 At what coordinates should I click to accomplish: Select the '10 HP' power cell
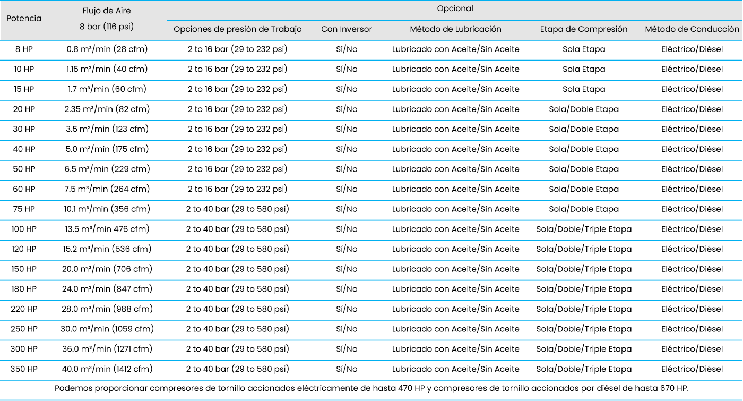tap(24, 69)
